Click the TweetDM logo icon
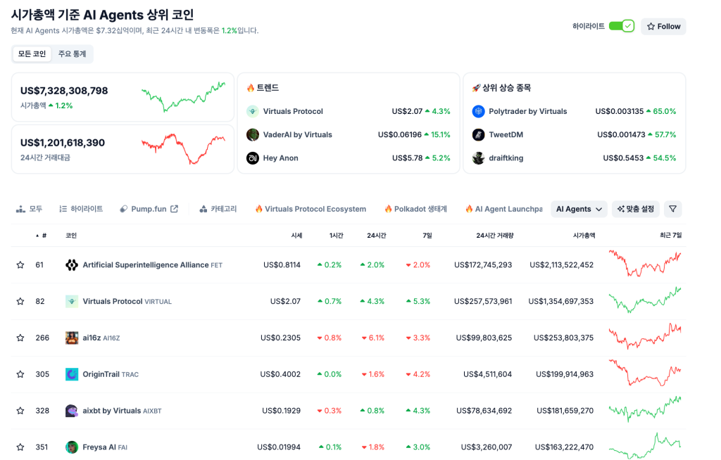Screen dimensions: 721x460 click(478, 134)
